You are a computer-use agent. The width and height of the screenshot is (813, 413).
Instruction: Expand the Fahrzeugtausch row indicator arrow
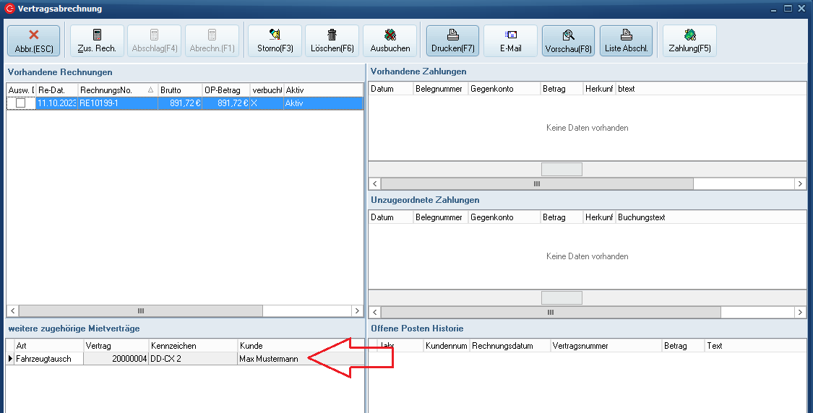(10, 359)
